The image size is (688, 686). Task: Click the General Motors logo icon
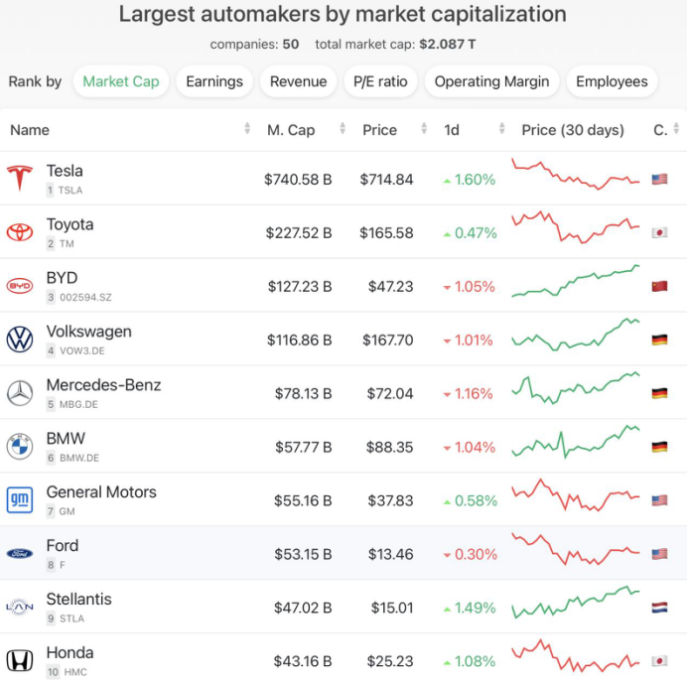[x=20, y=500]
